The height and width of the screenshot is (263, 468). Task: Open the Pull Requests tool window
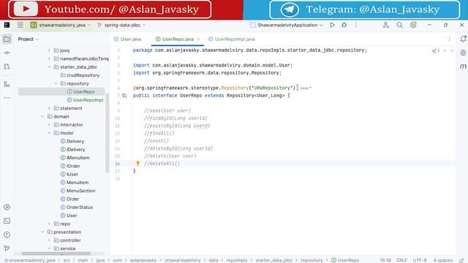(x=7, y=66)
